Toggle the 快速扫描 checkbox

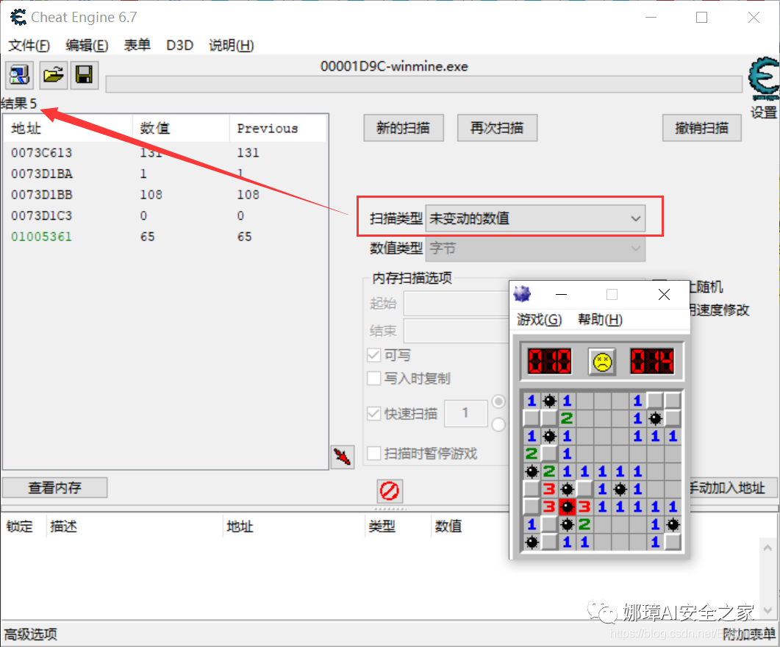point(374,413)
